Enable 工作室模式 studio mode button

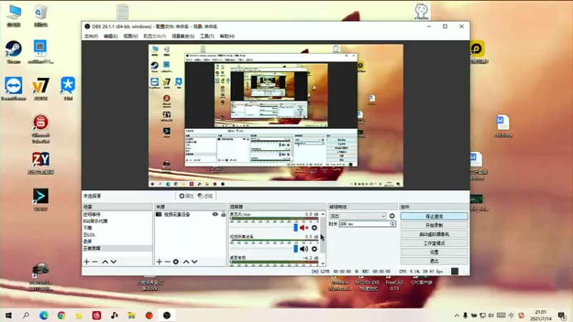[x=434, y=243]
